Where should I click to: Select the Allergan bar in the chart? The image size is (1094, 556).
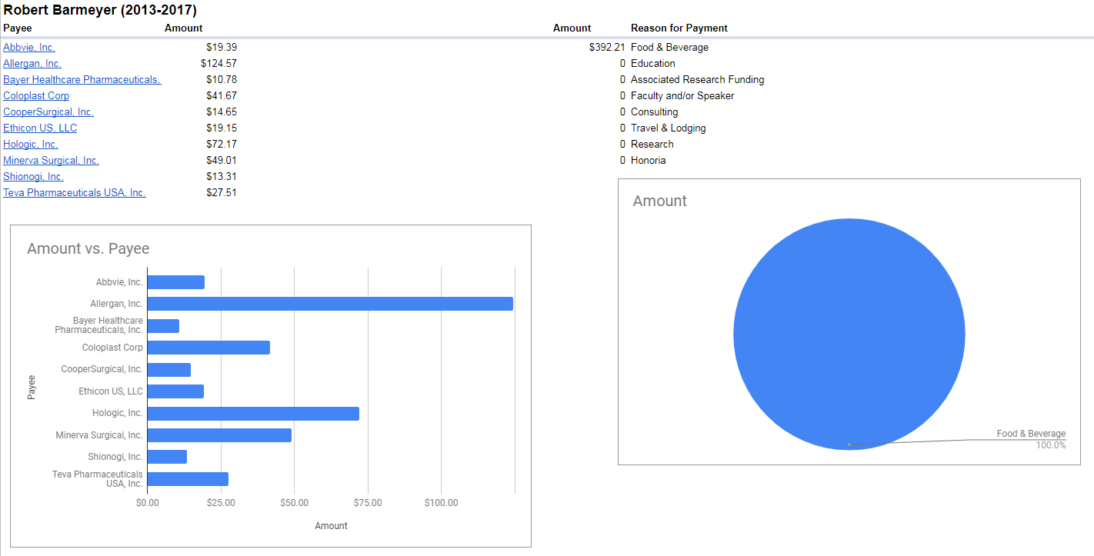[329, 304]
